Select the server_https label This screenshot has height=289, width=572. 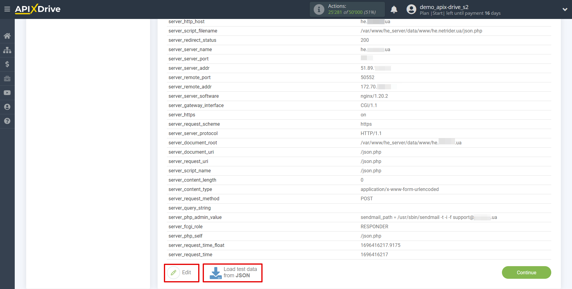point(182,115)
